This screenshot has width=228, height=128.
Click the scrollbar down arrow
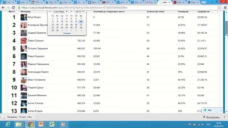pyautogui.click(x=227, y=112)
